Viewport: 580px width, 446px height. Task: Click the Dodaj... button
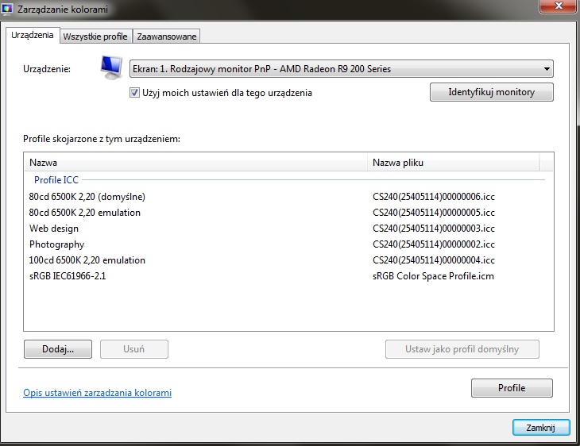[x=58, y=349]
